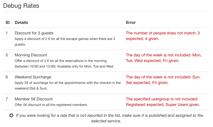Select the ID column header
The width and height of the screenshot is (213, 127).
7,22
